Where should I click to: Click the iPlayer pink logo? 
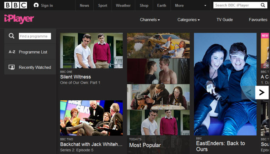19,19
